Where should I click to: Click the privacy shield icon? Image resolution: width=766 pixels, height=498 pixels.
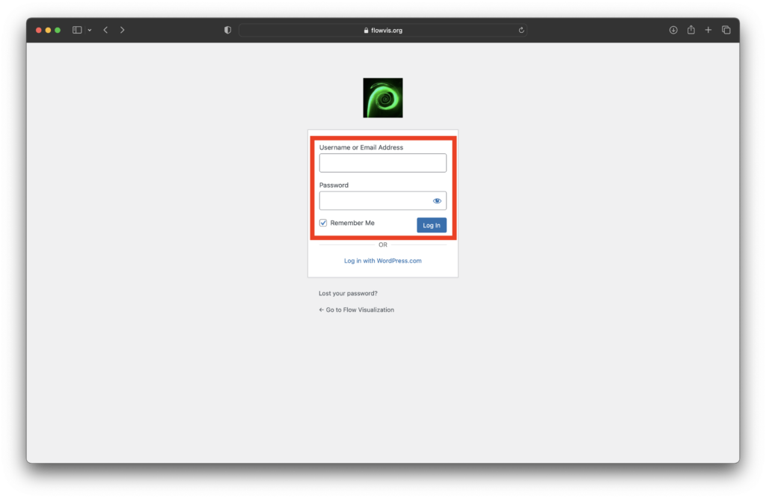point(228,30)
